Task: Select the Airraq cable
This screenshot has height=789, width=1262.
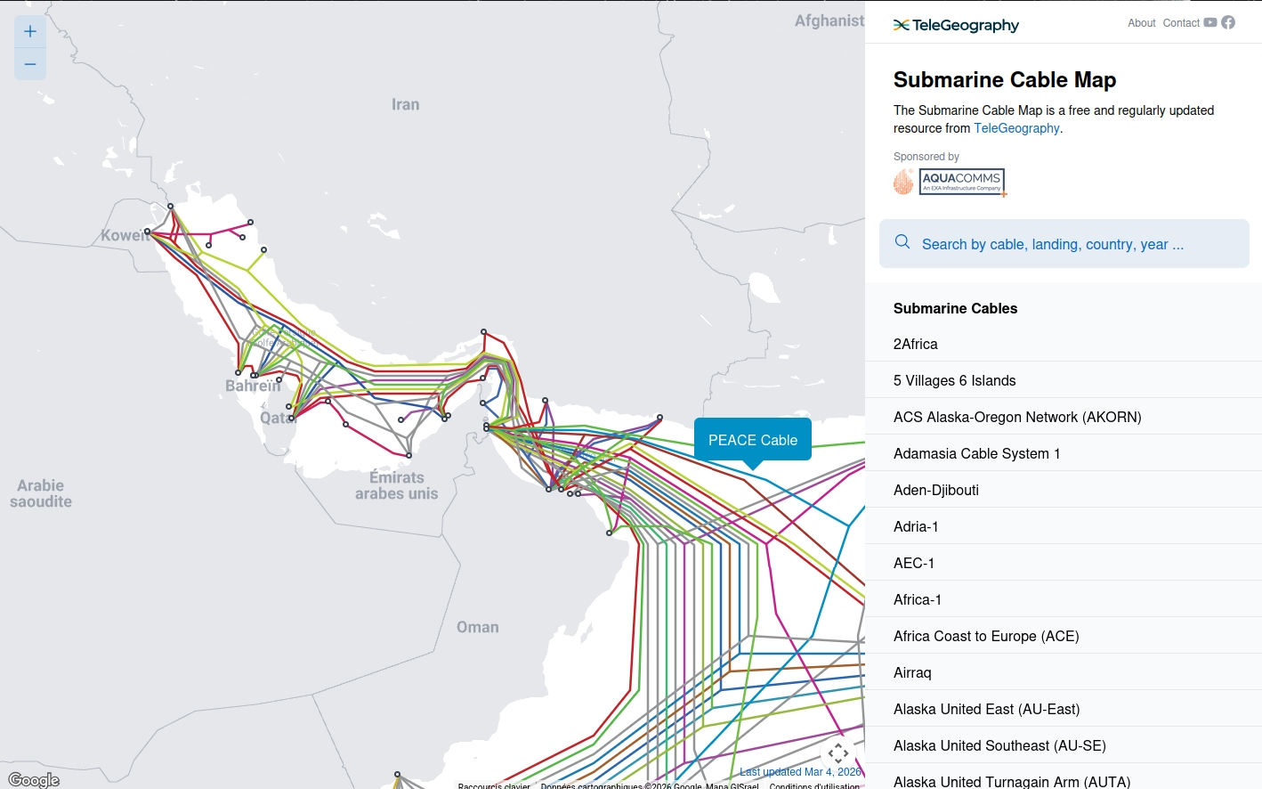Action: pos(1064,672)
